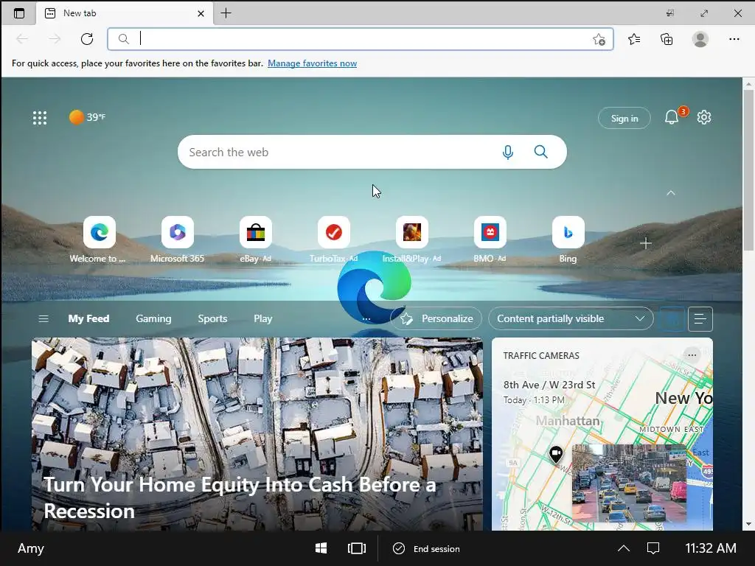The image size is (755, 566).
Task: Refresh the current page
Action: 87,39
